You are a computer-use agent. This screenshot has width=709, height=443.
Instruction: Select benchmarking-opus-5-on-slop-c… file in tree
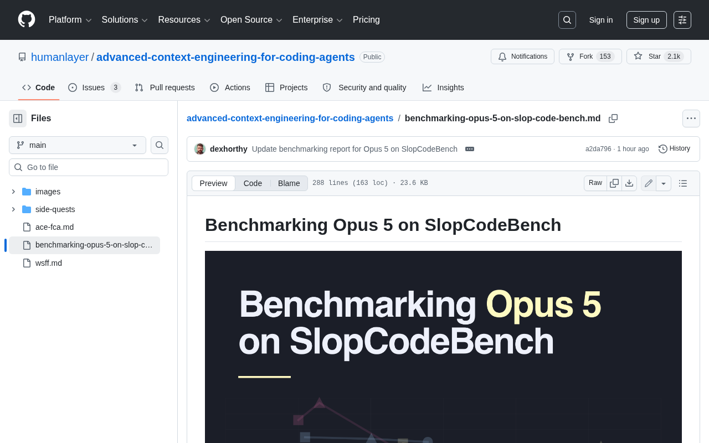pyautogui.click(x=84, y=245)
